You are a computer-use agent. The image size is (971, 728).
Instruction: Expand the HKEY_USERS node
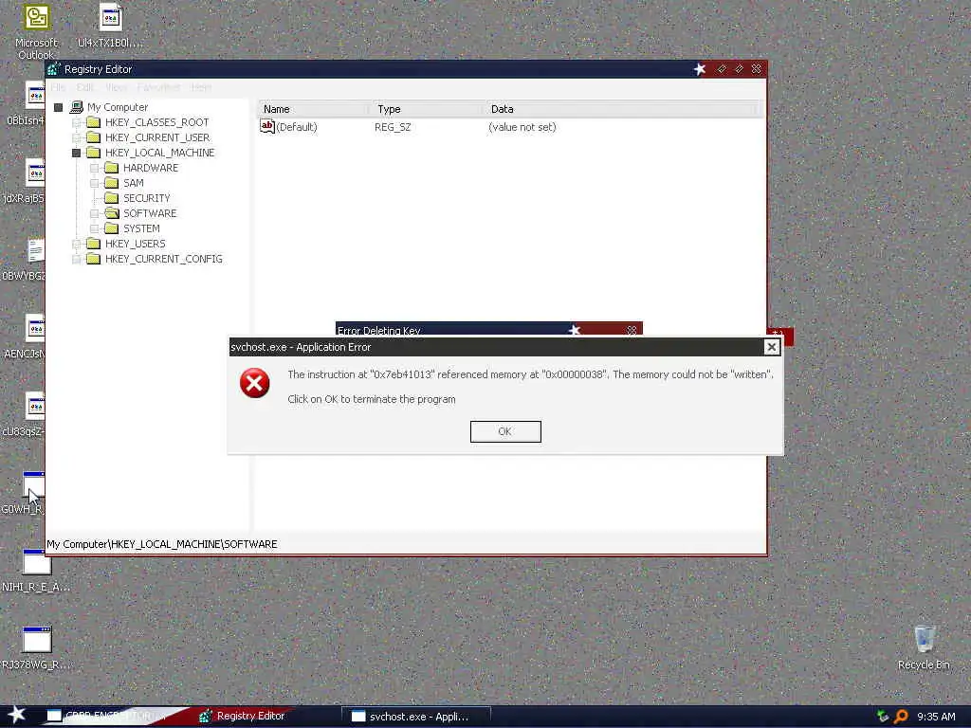tap(76, 244)
